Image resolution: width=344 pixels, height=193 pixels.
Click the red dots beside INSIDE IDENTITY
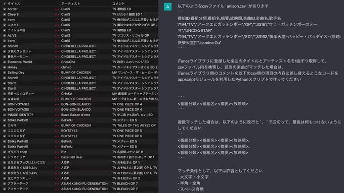click(x=57, y=115)
